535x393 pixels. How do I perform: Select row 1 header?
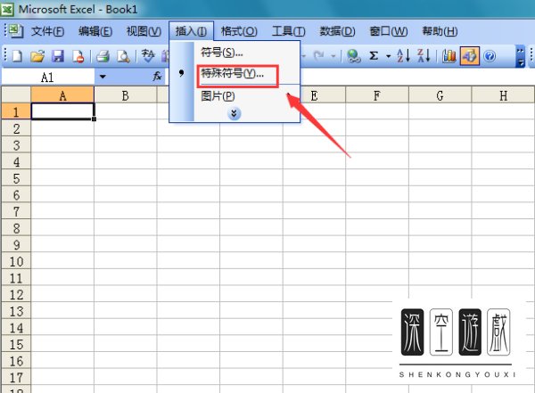[x=16, y=111]
